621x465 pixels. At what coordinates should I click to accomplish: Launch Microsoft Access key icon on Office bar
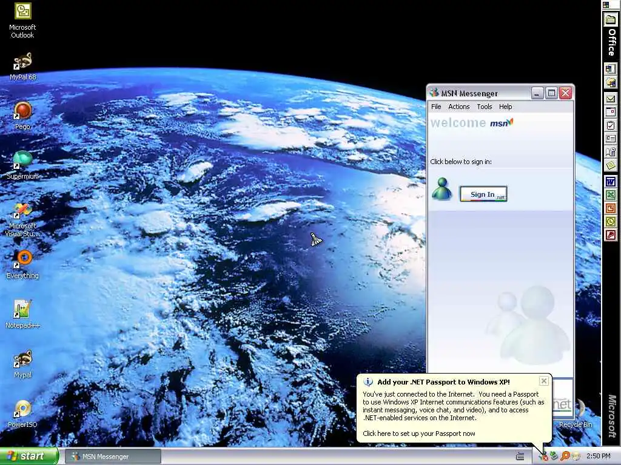click(610, 236)
